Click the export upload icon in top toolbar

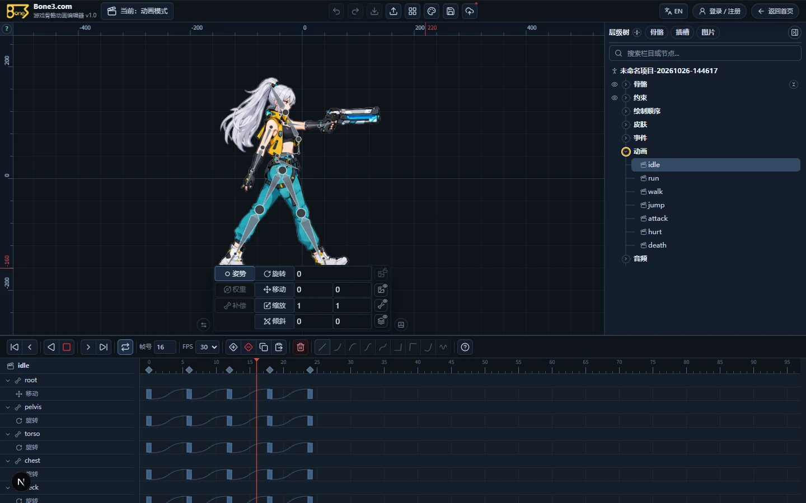point(393,11)
